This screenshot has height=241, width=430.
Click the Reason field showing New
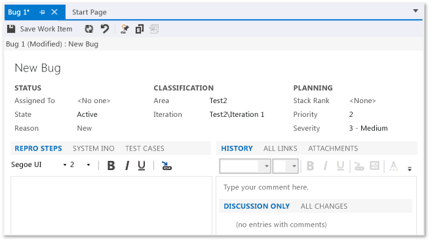[84, 128]
